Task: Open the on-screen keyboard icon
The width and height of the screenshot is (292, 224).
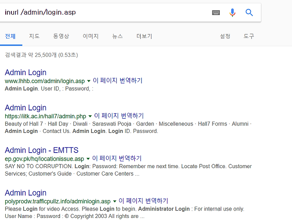Action: (x=216, y=13)
